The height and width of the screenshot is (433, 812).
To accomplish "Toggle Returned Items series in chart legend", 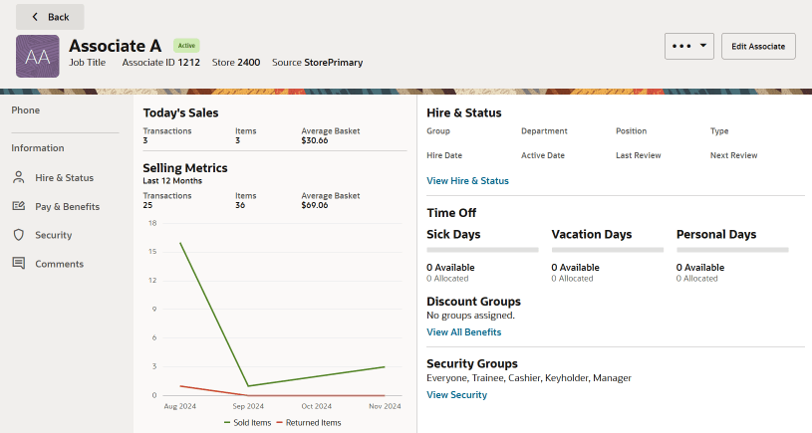I will 309,423.
